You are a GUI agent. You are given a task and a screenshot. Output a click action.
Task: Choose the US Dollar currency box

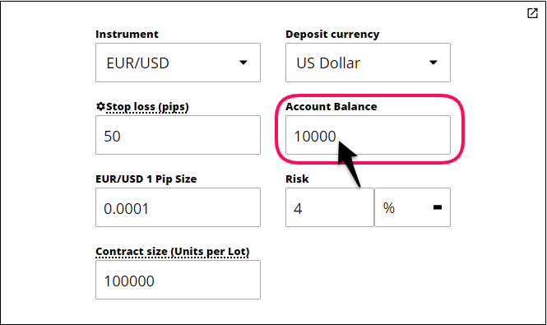pyautogui.click(x=368, y=63)
